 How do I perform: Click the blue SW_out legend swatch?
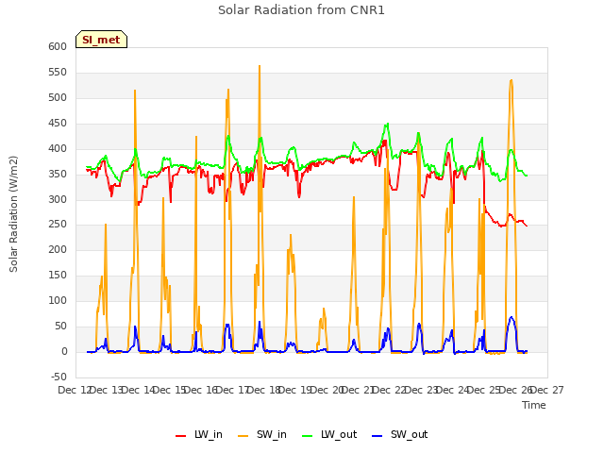[x=377, y=436]
